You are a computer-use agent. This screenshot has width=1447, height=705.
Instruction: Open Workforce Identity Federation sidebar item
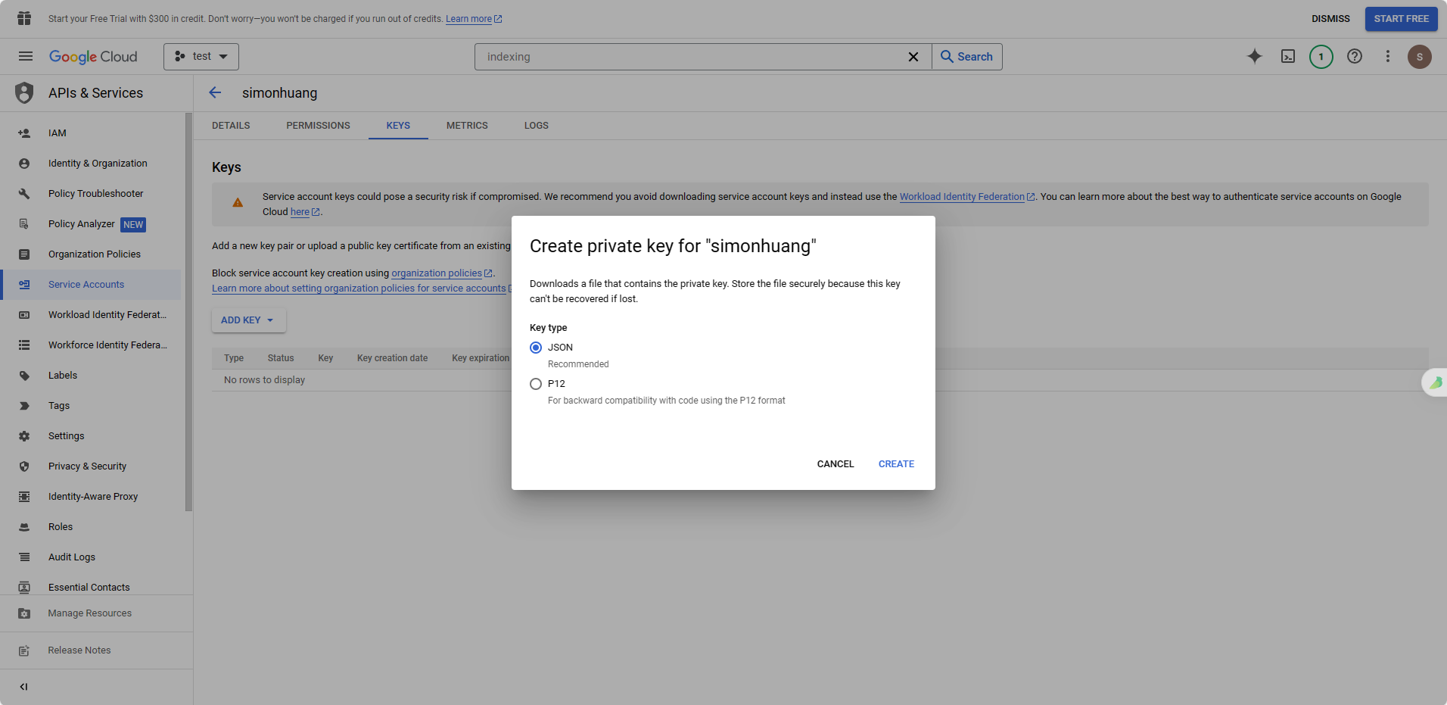(92, 345)
